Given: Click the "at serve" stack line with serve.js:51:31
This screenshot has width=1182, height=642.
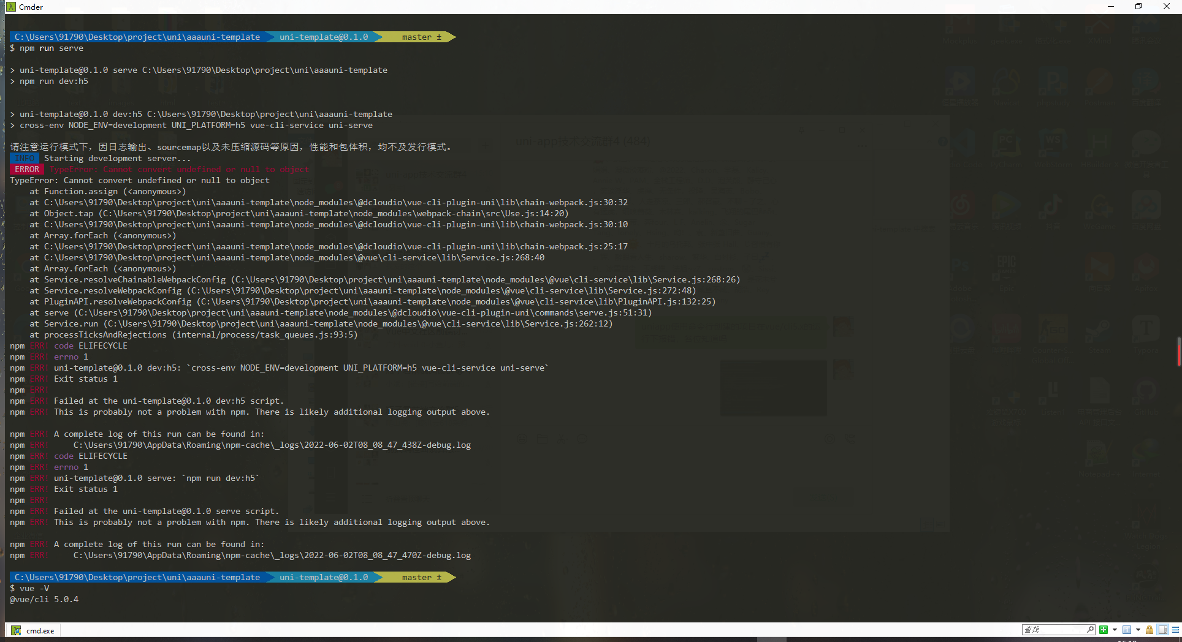Looking at the screenshot, I should coord(341,313).
